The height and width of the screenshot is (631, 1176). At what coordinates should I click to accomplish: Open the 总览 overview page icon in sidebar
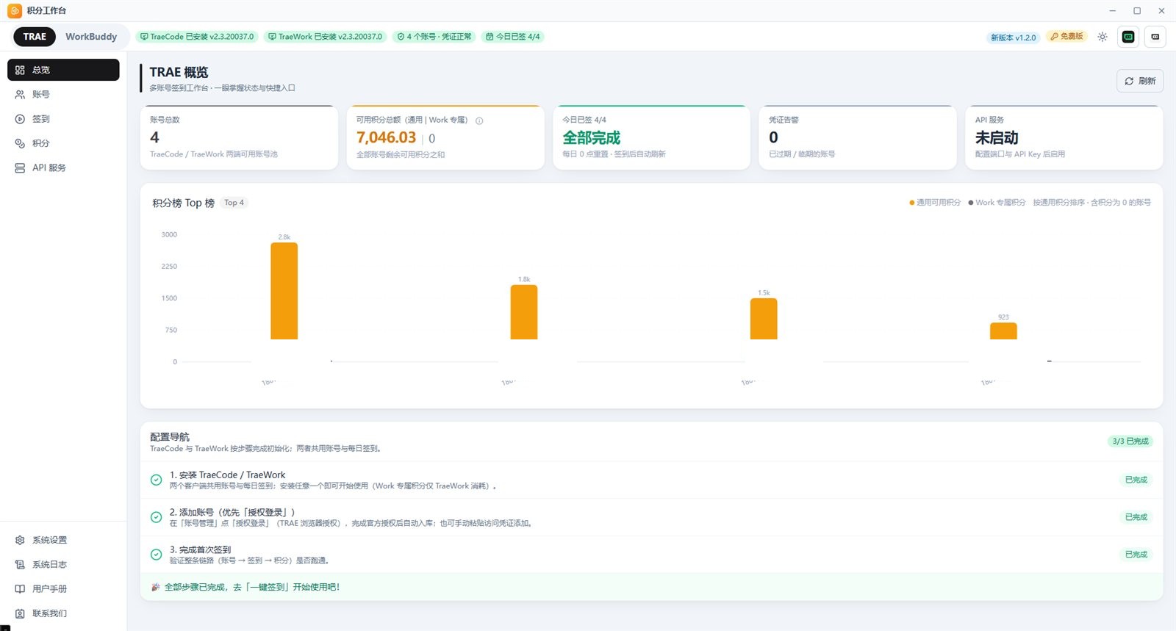pos(20,70)
